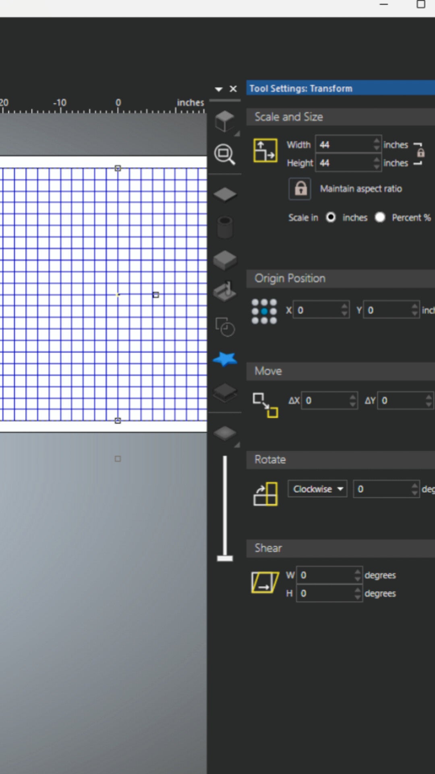
Task: Click the Shear transform icon
Action: 265,583
